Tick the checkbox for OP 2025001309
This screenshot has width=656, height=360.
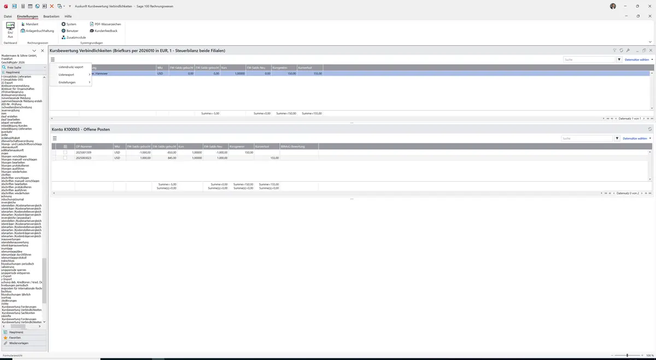[x=65, y=152]
